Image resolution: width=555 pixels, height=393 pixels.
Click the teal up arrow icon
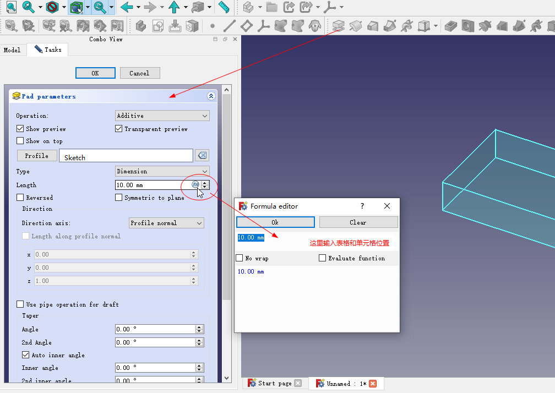[174, 7]
